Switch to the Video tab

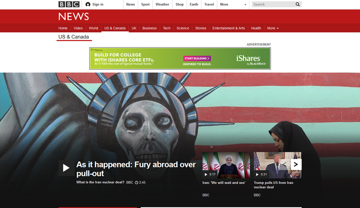[78, 28]
